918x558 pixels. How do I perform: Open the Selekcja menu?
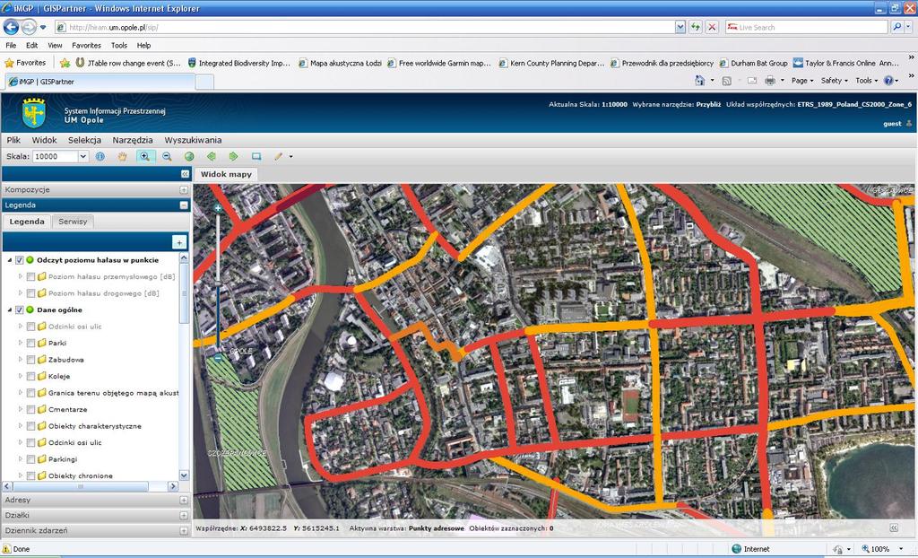85,140
